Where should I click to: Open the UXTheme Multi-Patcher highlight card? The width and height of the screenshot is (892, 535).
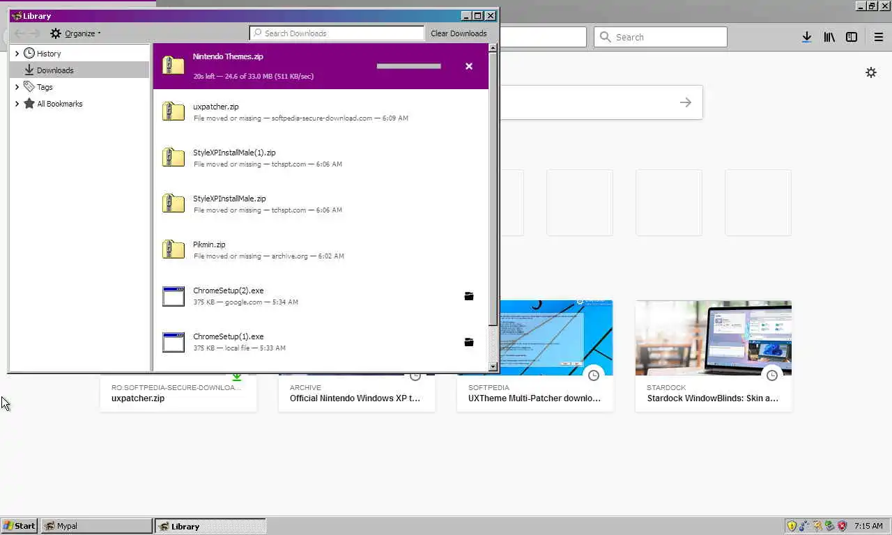coord(535,356)
